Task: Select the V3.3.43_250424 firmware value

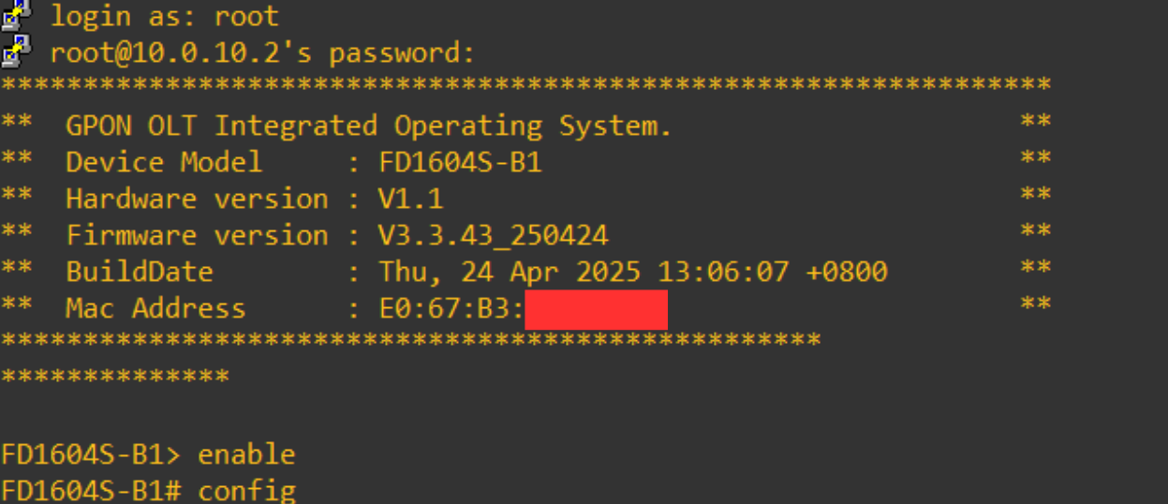Action: click(494, 235)
